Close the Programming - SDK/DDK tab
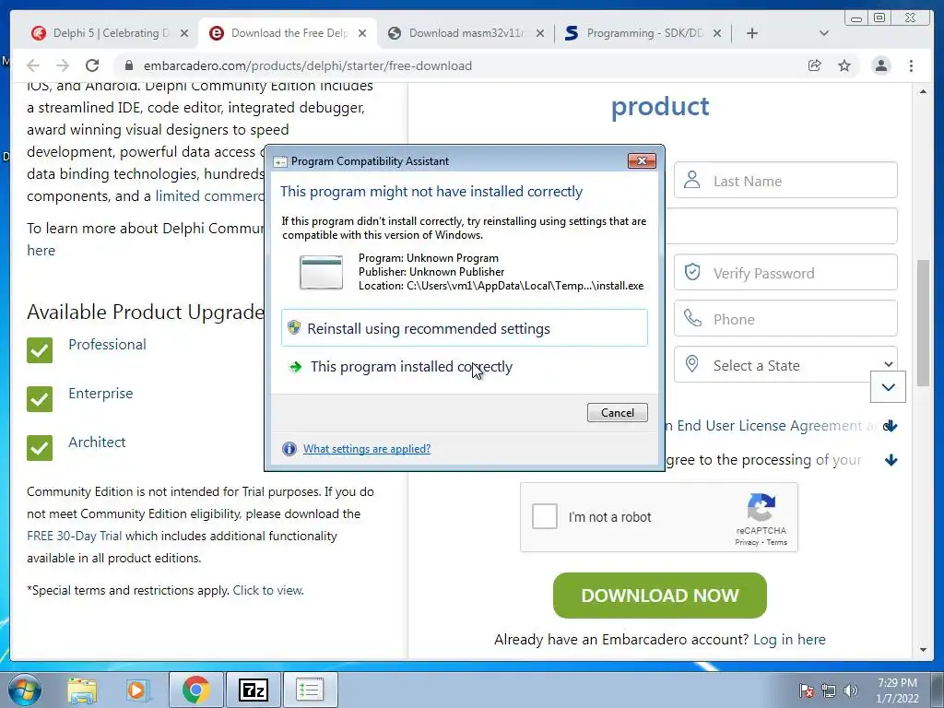 click(x=717, y=33)
